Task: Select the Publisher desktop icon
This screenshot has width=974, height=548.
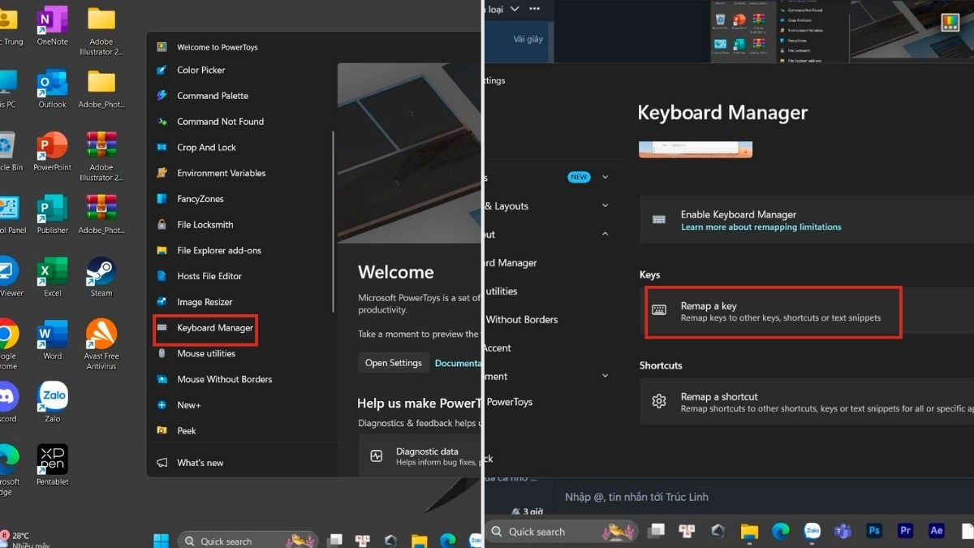Action: tap(53, 214)
